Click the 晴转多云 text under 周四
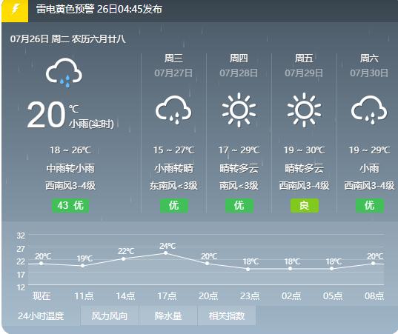Screen dimensions: 398x334 tap(239, 168)
